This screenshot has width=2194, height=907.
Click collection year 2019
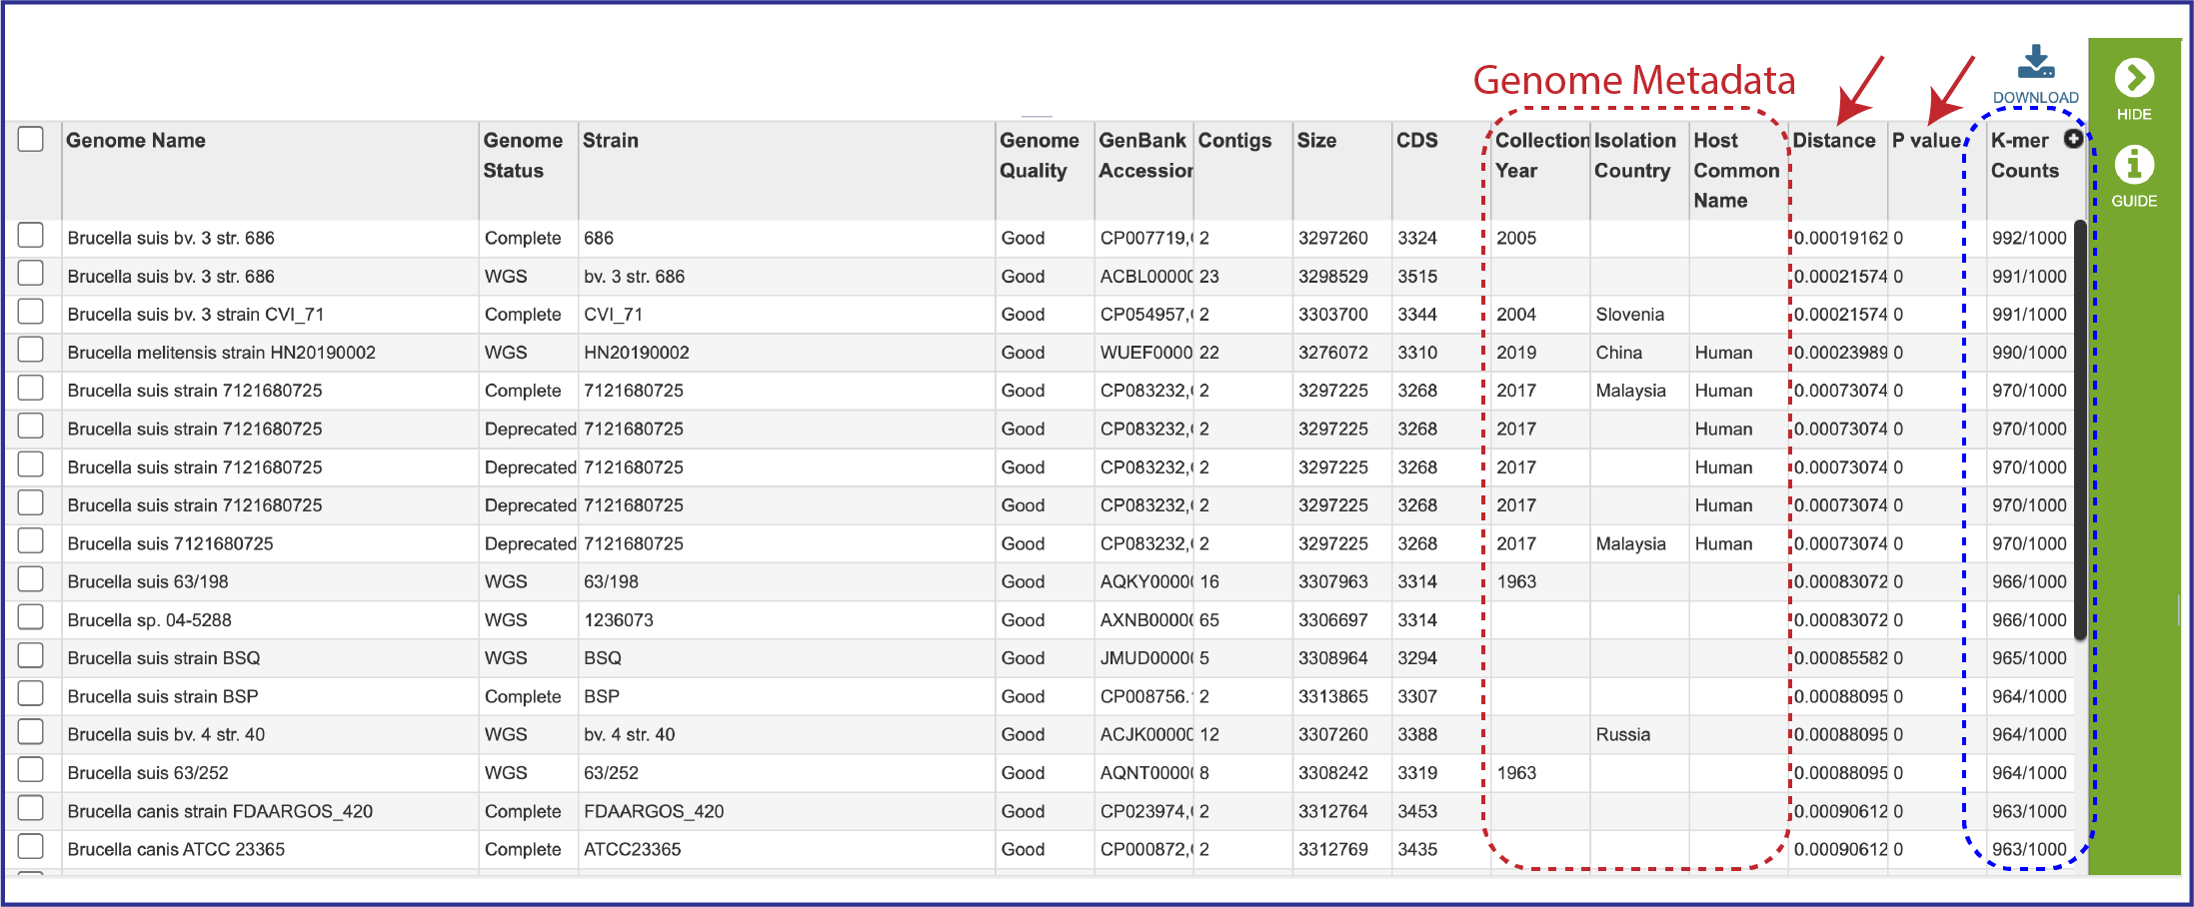(1515, 353)
